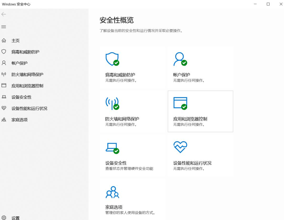284x220 pixels.
Task: Select 设备安全性 from sidebar navigation
Action: click(x=21, y=97)
